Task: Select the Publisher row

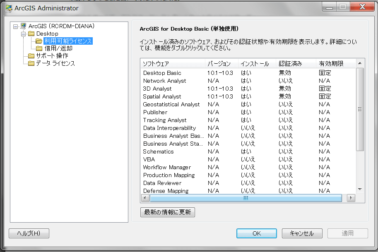Action: [248, 112]
